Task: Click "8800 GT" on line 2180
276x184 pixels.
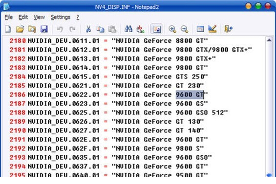Action: (190, 41)
